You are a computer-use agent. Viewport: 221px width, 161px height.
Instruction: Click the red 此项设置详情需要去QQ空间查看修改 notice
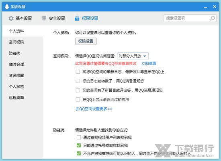[x=106, y=64]
